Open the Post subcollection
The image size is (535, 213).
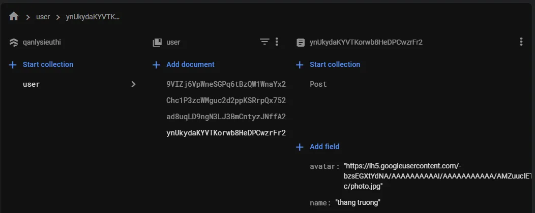click(318, 84)
